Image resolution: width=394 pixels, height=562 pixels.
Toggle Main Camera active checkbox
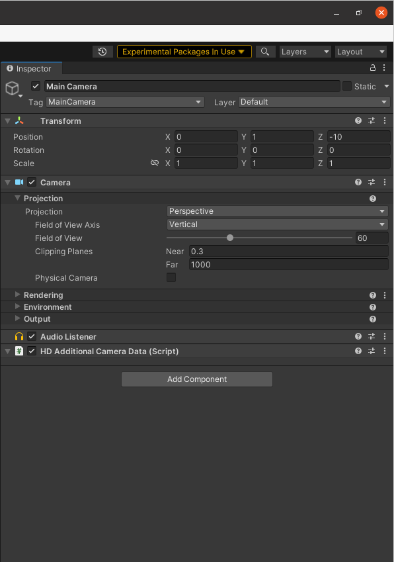[x=36, y=86]
